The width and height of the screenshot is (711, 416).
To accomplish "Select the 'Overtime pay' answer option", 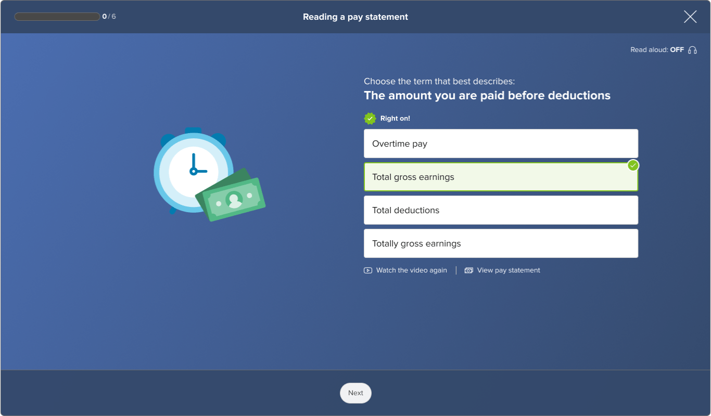I will point(501,144).
